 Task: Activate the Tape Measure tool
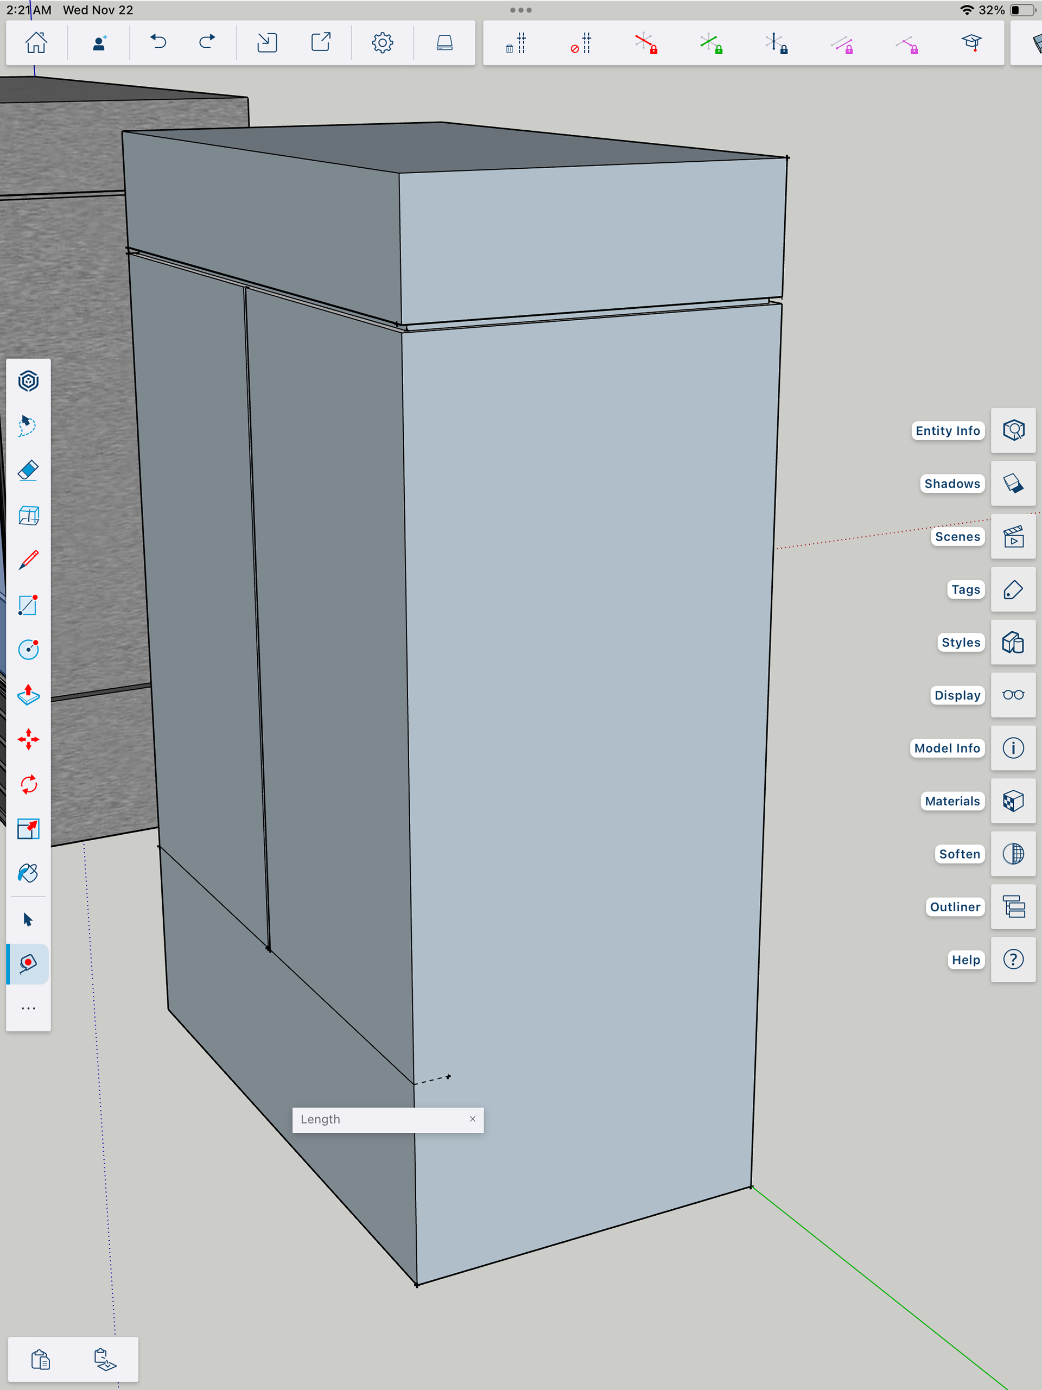coord(28,963)
